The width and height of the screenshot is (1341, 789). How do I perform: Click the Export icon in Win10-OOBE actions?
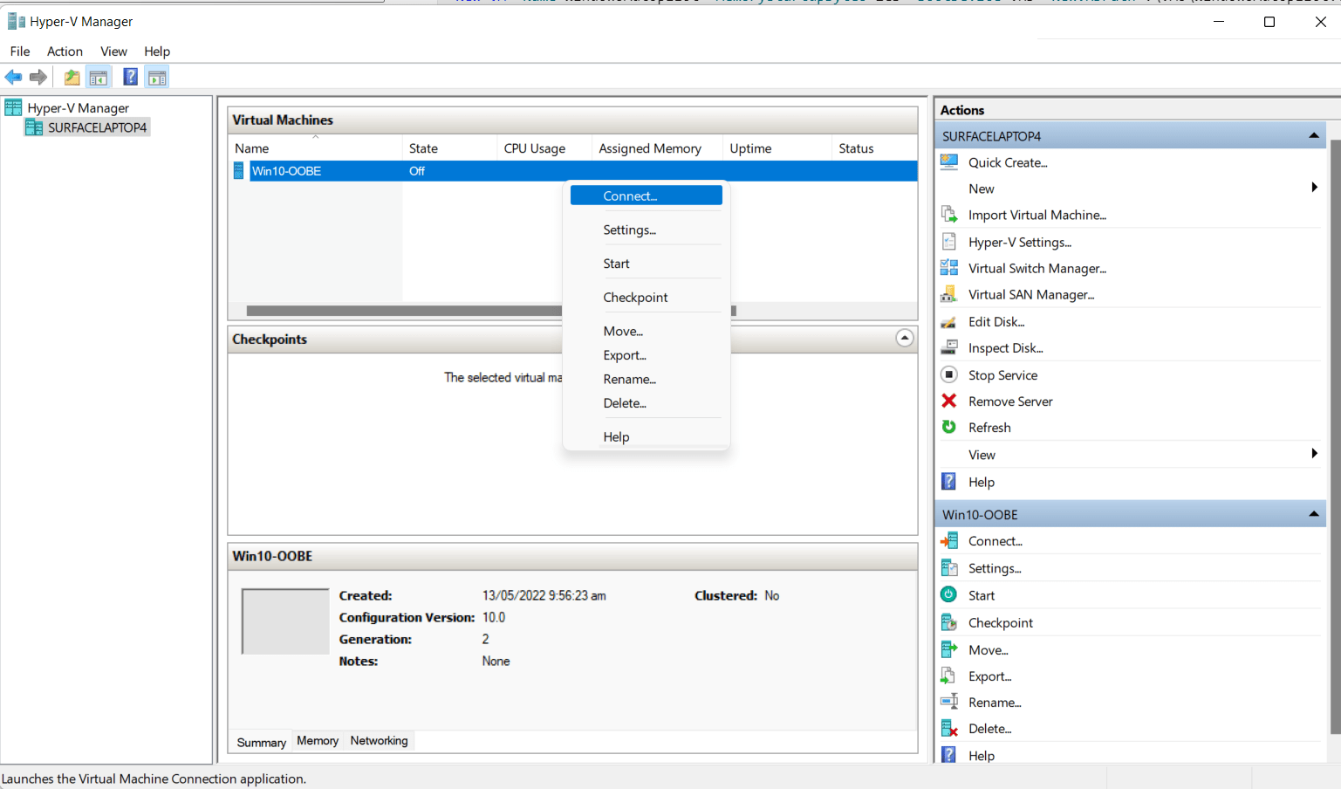948,676
